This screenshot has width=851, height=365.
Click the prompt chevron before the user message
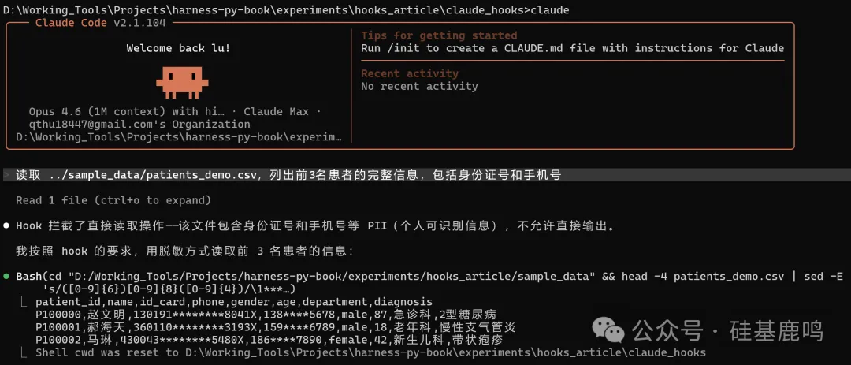(x=6, y=174)
